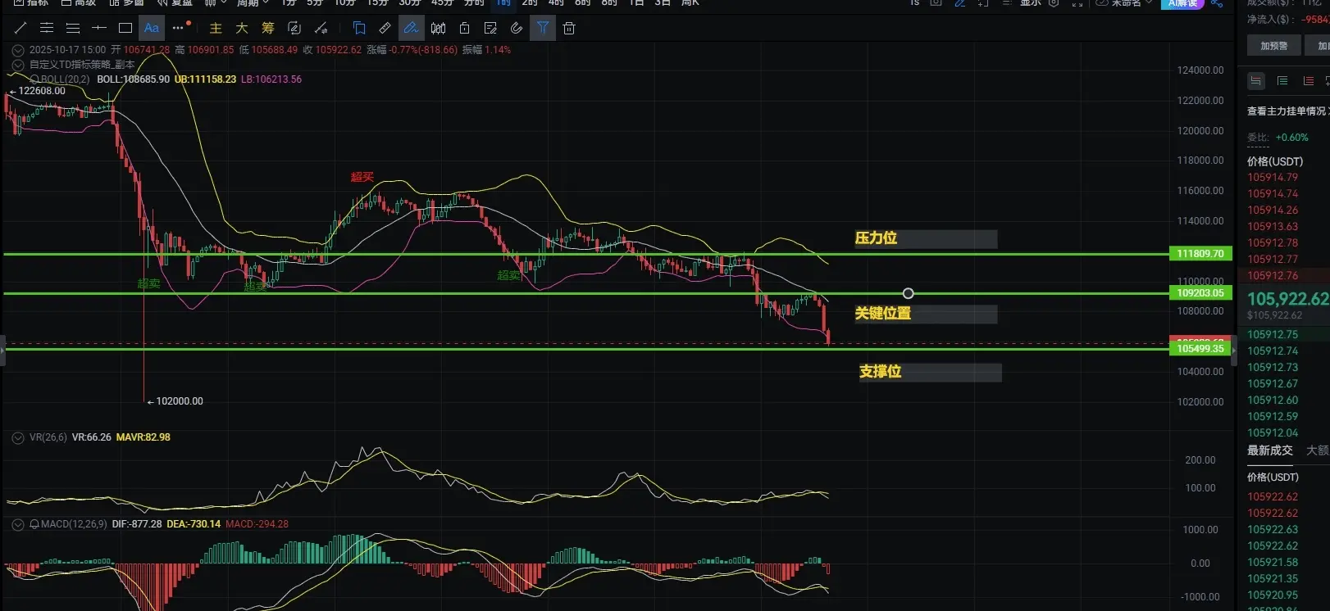Click the 主 indicator shortcut
The width and height of the screenshot is (1330, 611).
click(216, 28)
